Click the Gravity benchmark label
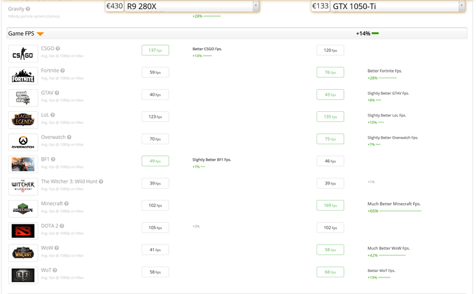476x294 pixels. (16, 9)
